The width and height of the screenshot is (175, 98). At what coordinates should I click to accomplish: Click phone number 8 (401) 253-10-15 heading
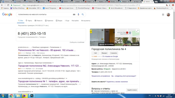(32, 33)
